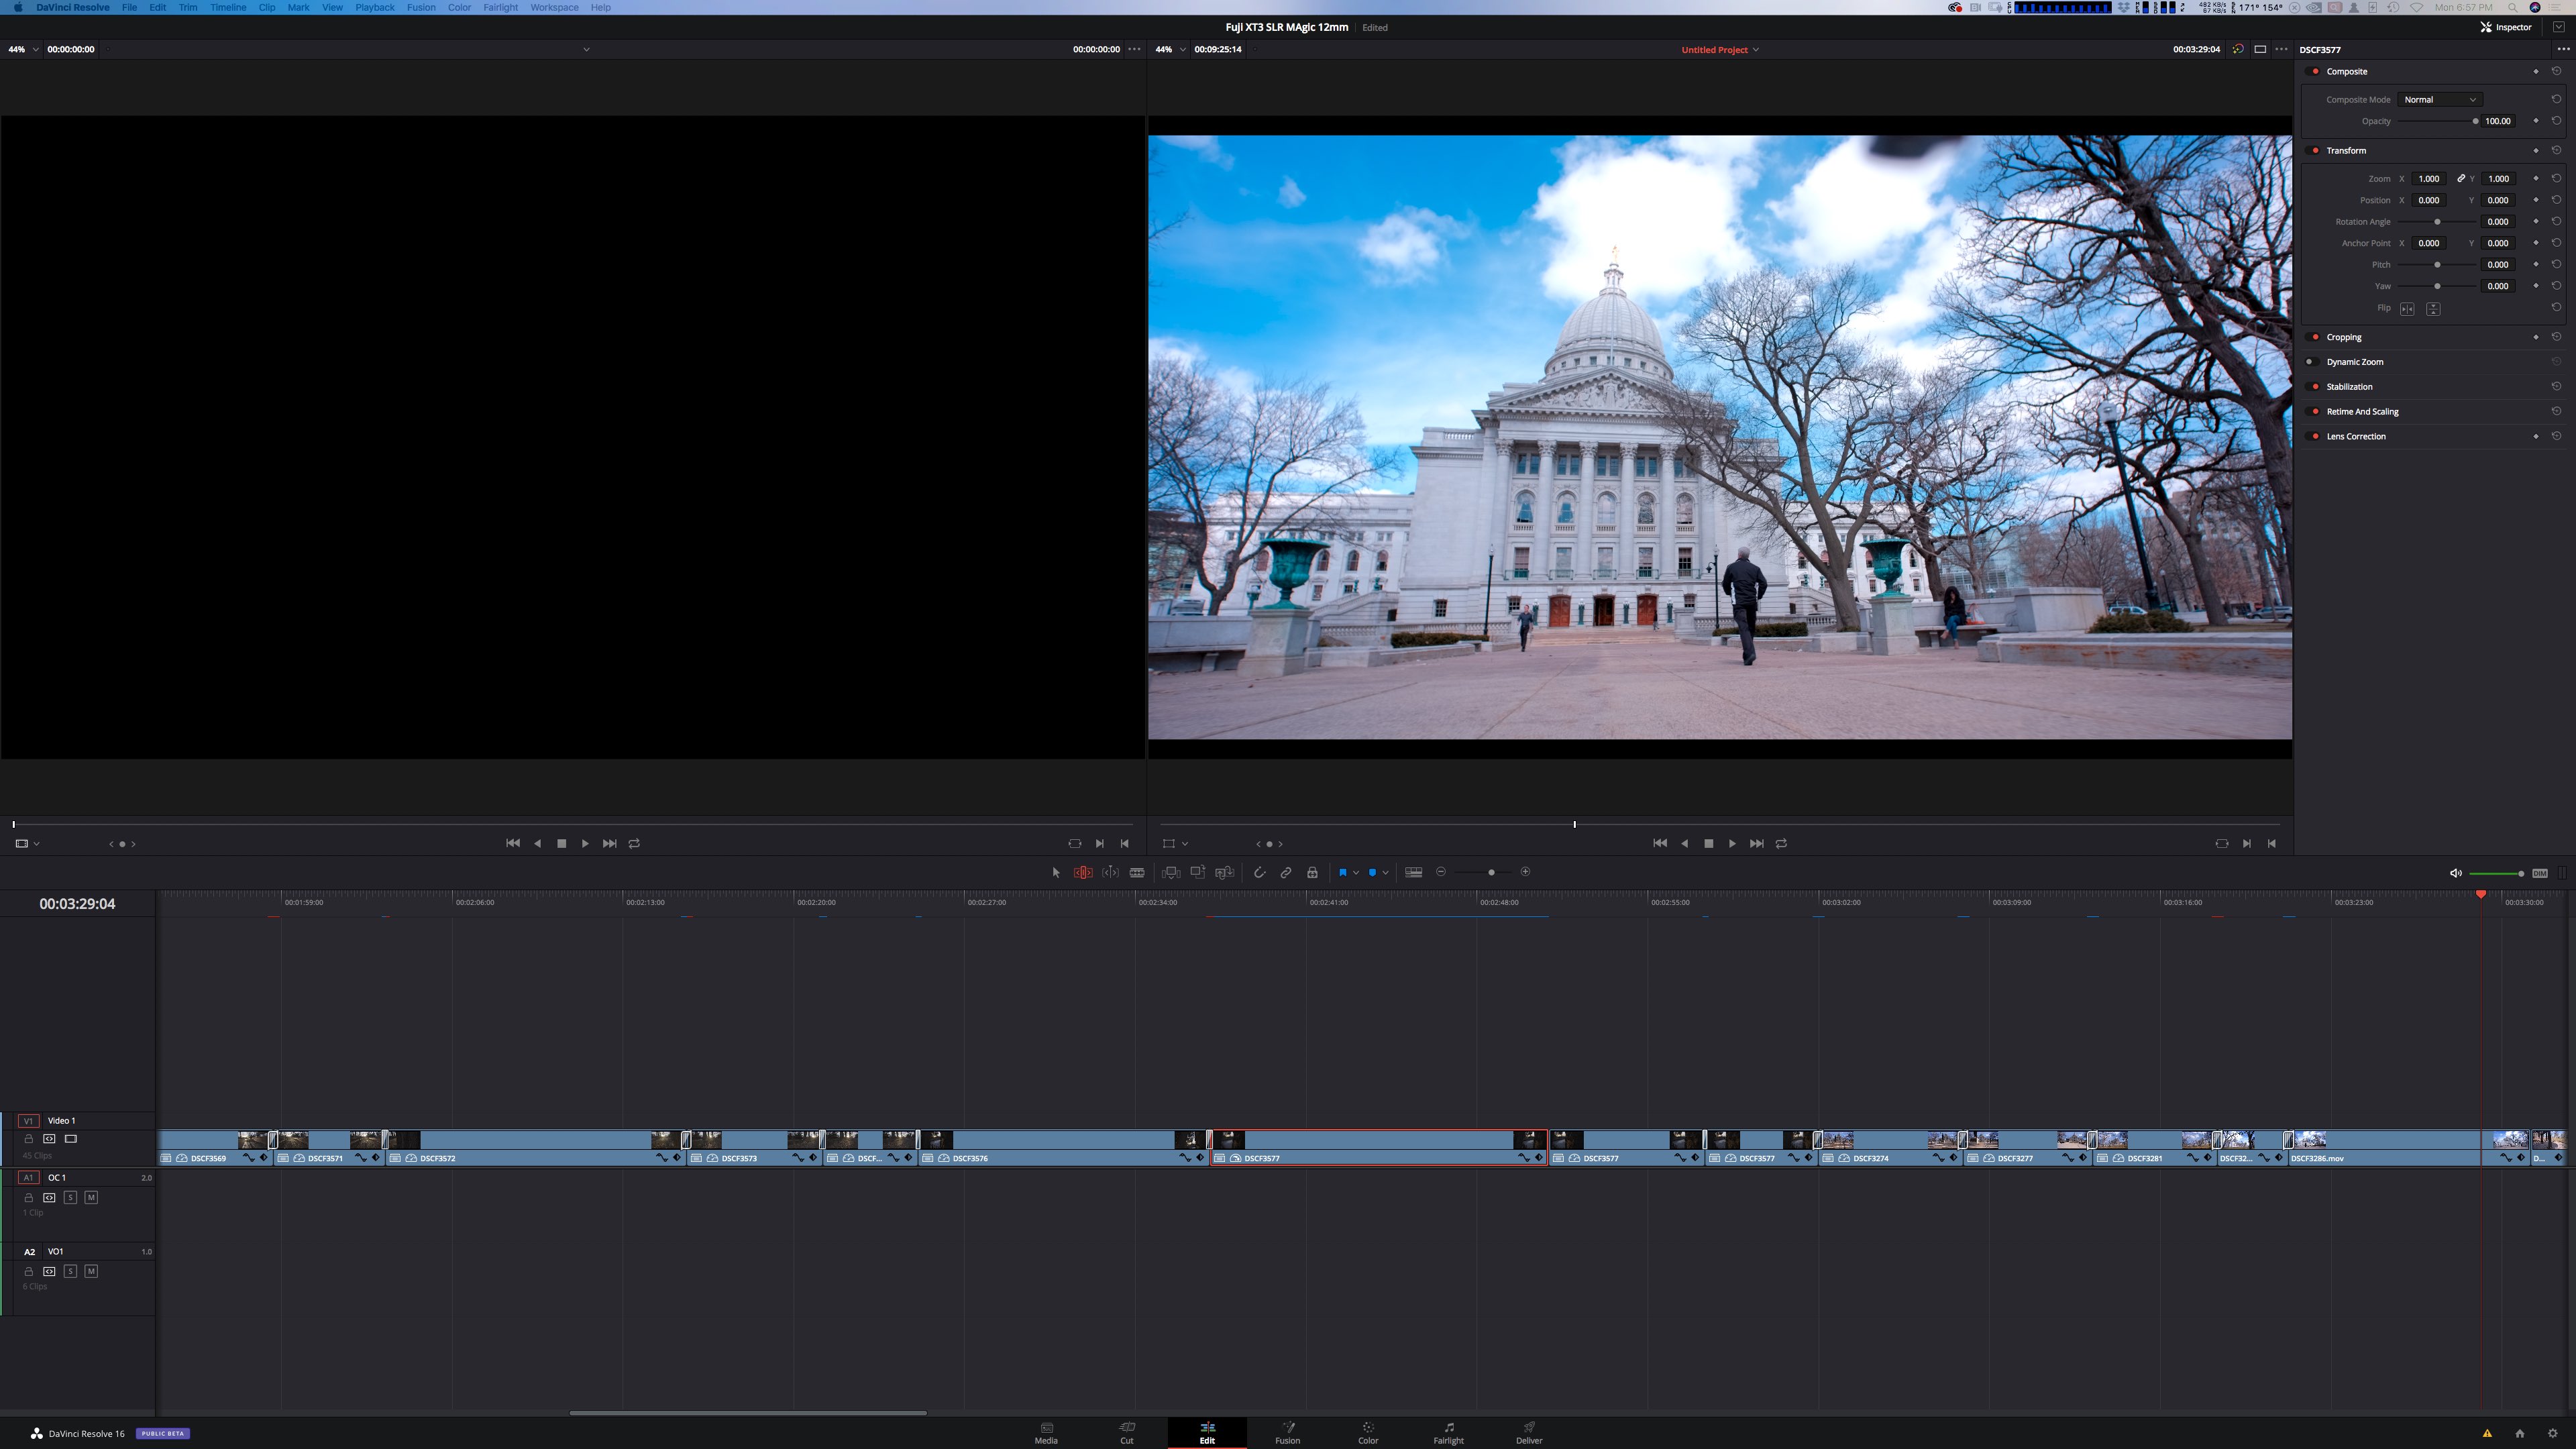Activate the red Trim Edit Mode tool
The width and height of the screenshot is (2576, 1449).
1083,872
